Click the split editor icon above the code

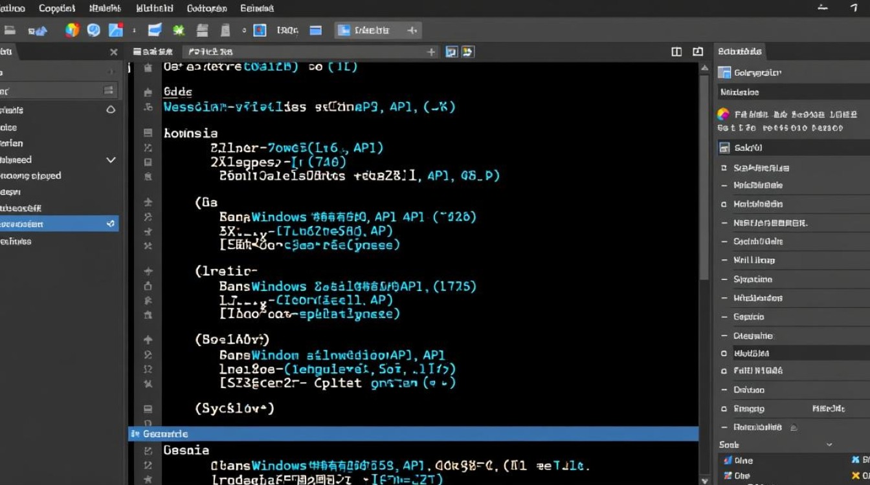(676, 52)
